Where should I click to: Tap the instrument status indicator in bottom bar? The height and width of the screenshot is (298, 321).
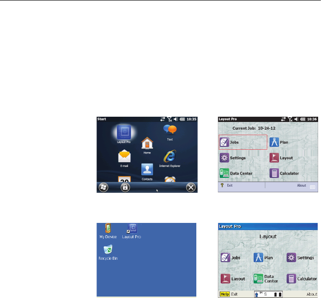(x=268, y=294)
